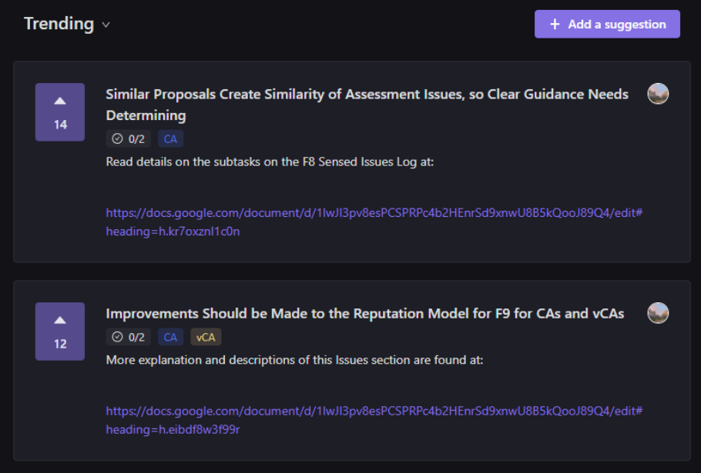Viewport: 701px width, 473px height.
Task: Click the chevron arrow beside Trending
Action: coord(106,25)
